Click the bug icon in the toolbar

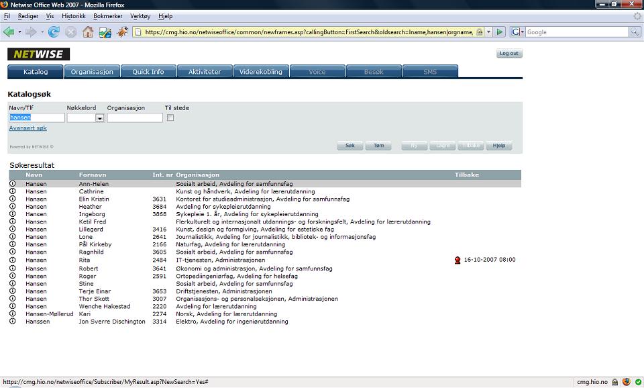click(x=122, y=32)
